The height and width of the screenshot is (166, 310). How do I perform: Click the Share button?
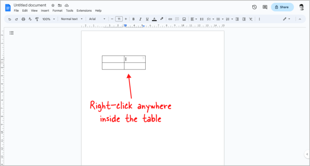282,7
